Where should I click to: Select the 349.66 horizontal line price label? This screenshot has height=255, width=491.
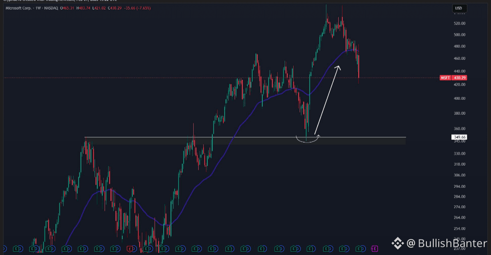click(459, 137)
